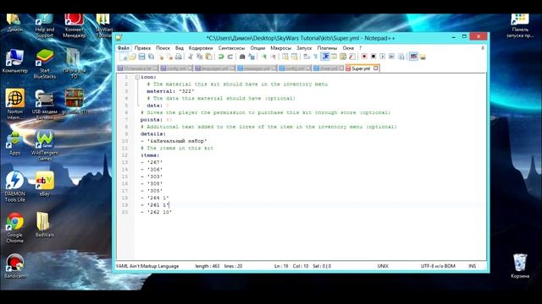Open the Правка menu
The image size is (542, 304).
point(142,48)
